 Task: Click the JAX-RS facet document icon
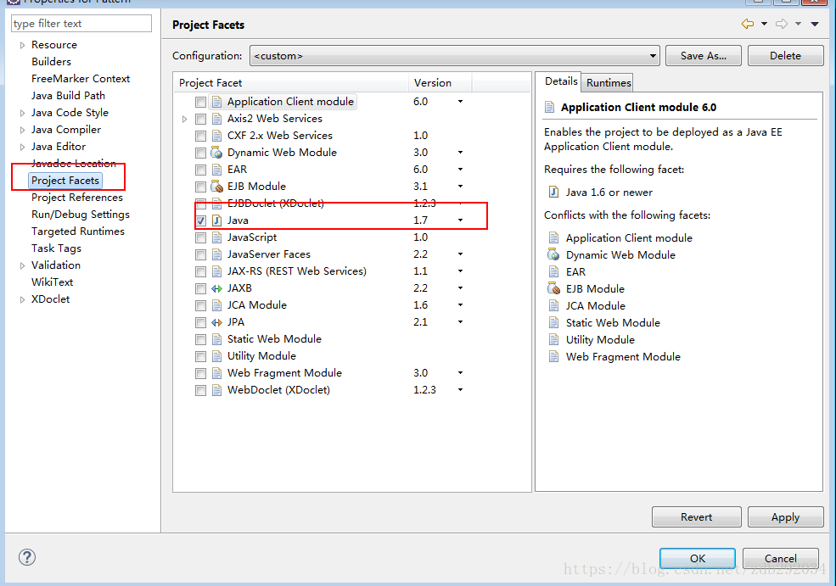pos(216,271)
